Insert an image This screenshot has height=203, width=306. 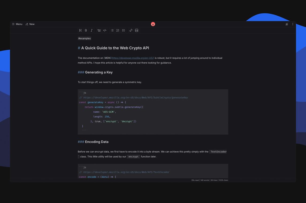pos(137,31)
